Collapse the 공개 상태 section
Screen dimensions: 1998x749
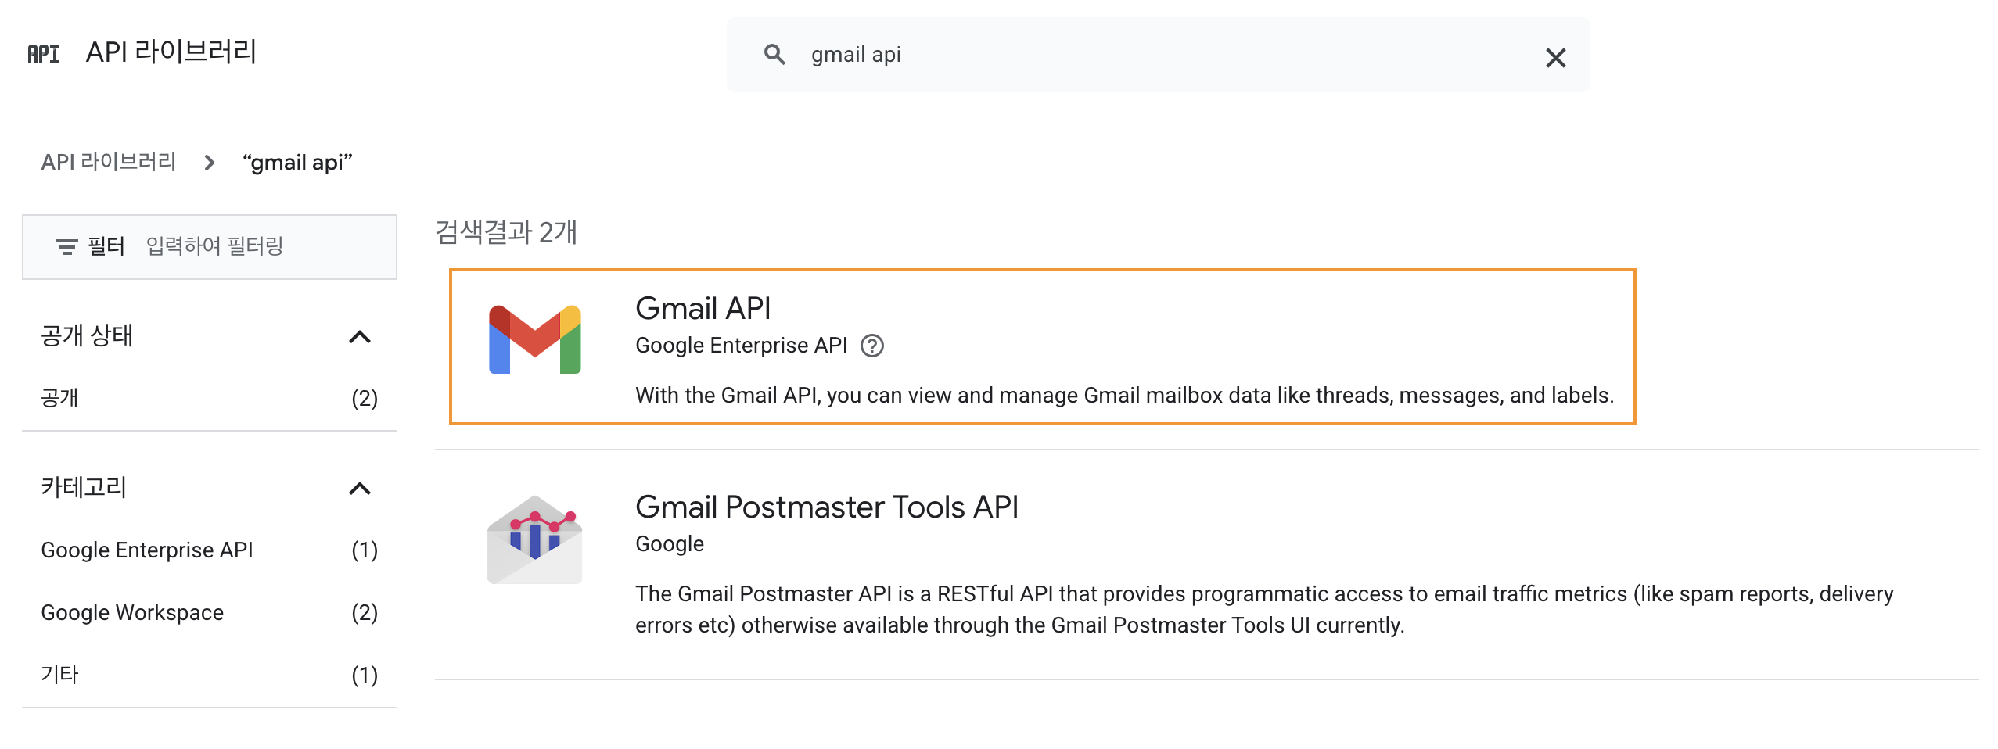point(359,337)
